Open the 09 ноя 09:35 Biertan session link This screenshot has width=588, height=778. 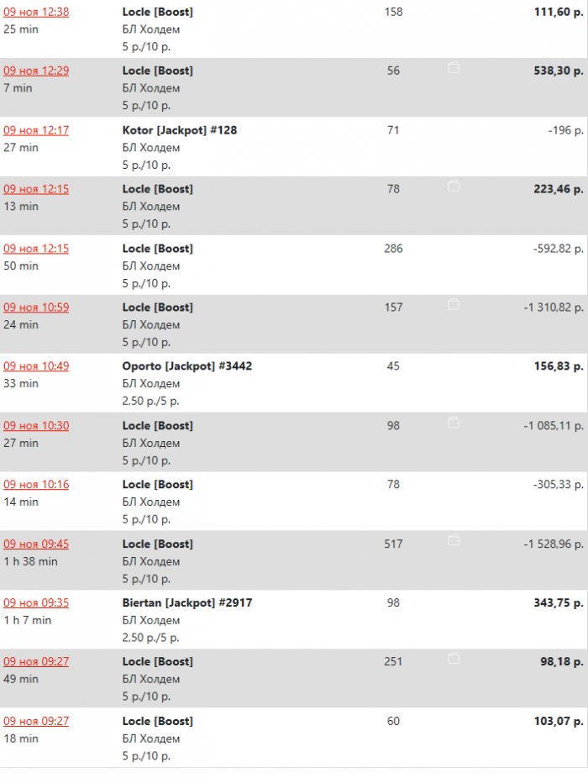click(x=36, y=602)
